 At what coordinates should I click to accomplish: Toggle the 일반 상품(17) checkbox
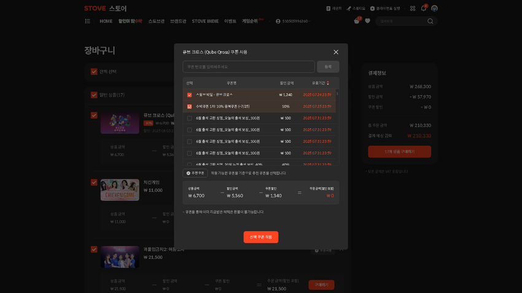pyautogui.click(x=94, y=95)
